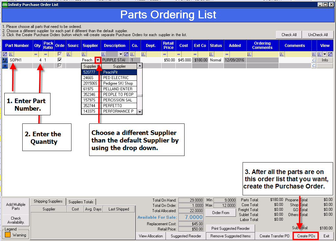The image size is (336, 241).
Task: Clear the Description column filter
Action: (x=126, y=54)
